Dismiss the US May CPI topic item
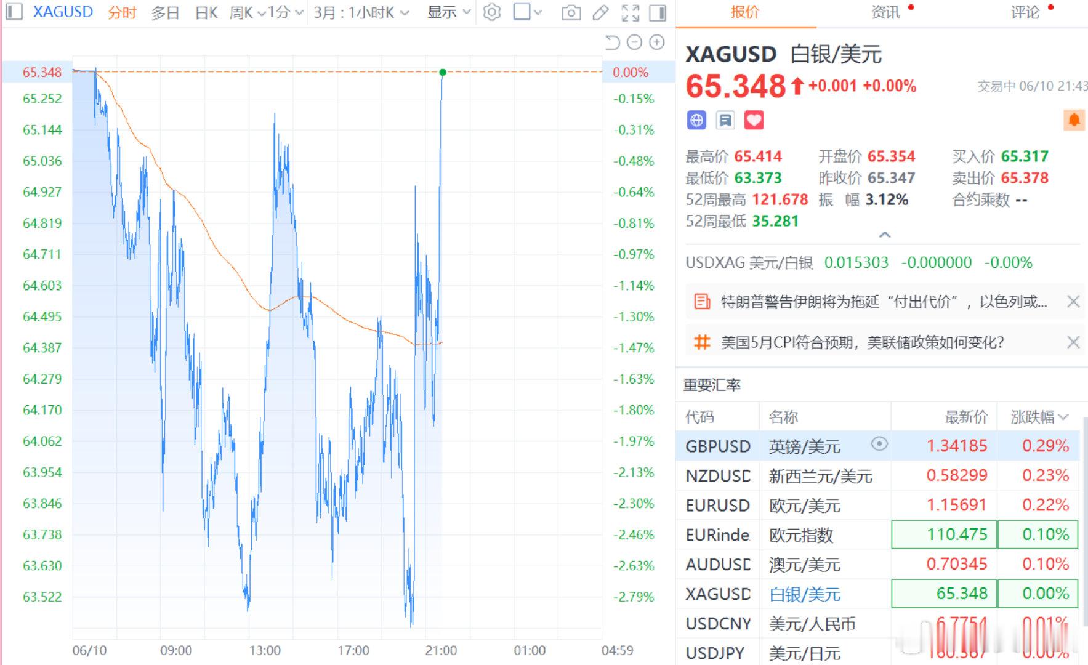1088x665 pixels. 1073,342
